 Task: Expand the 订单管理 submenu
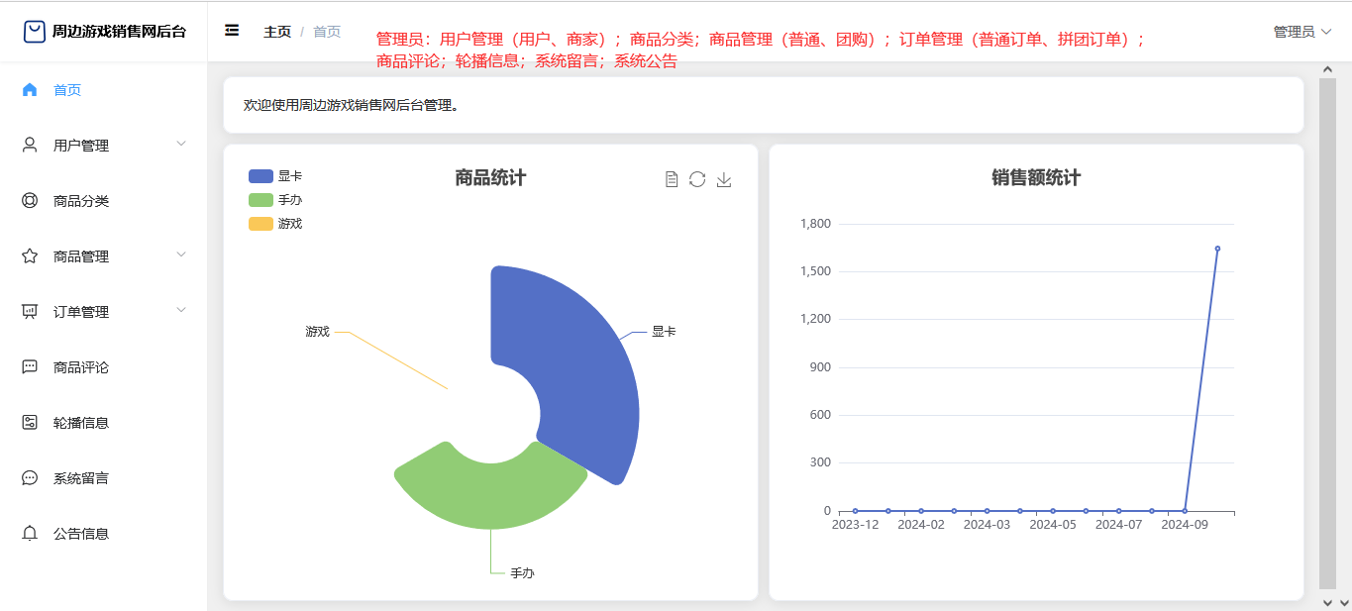click(181, 311)
